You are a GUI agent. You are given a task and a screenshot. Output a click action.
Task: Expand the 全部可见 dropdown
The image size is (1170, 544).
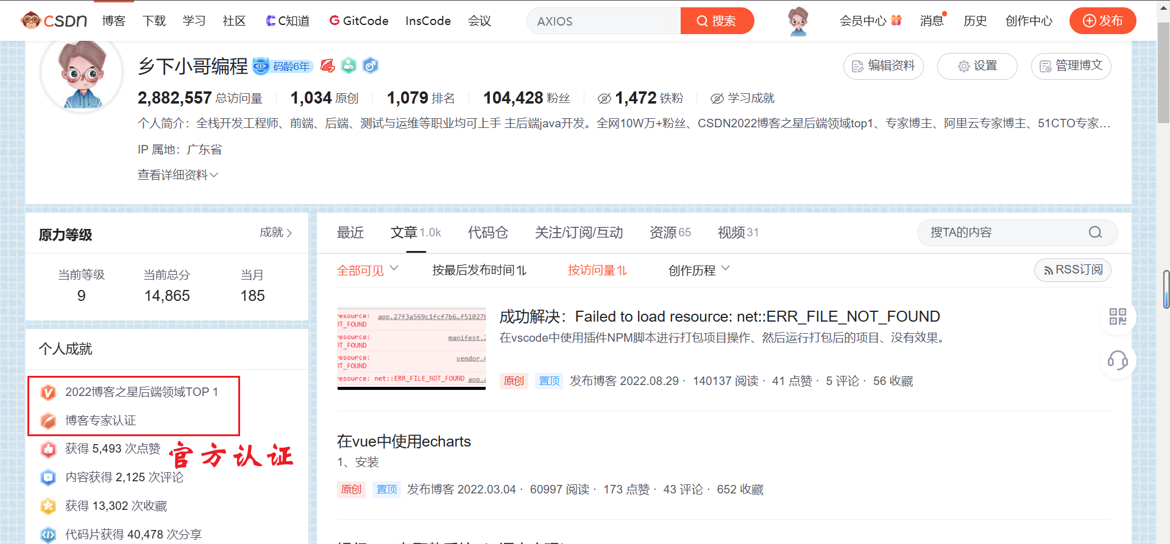click(x=367, y=270)
